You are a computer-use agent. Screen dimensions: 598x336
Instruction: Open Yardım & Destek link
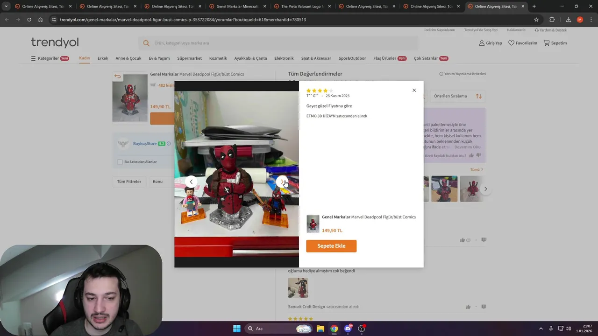(550, 30)
